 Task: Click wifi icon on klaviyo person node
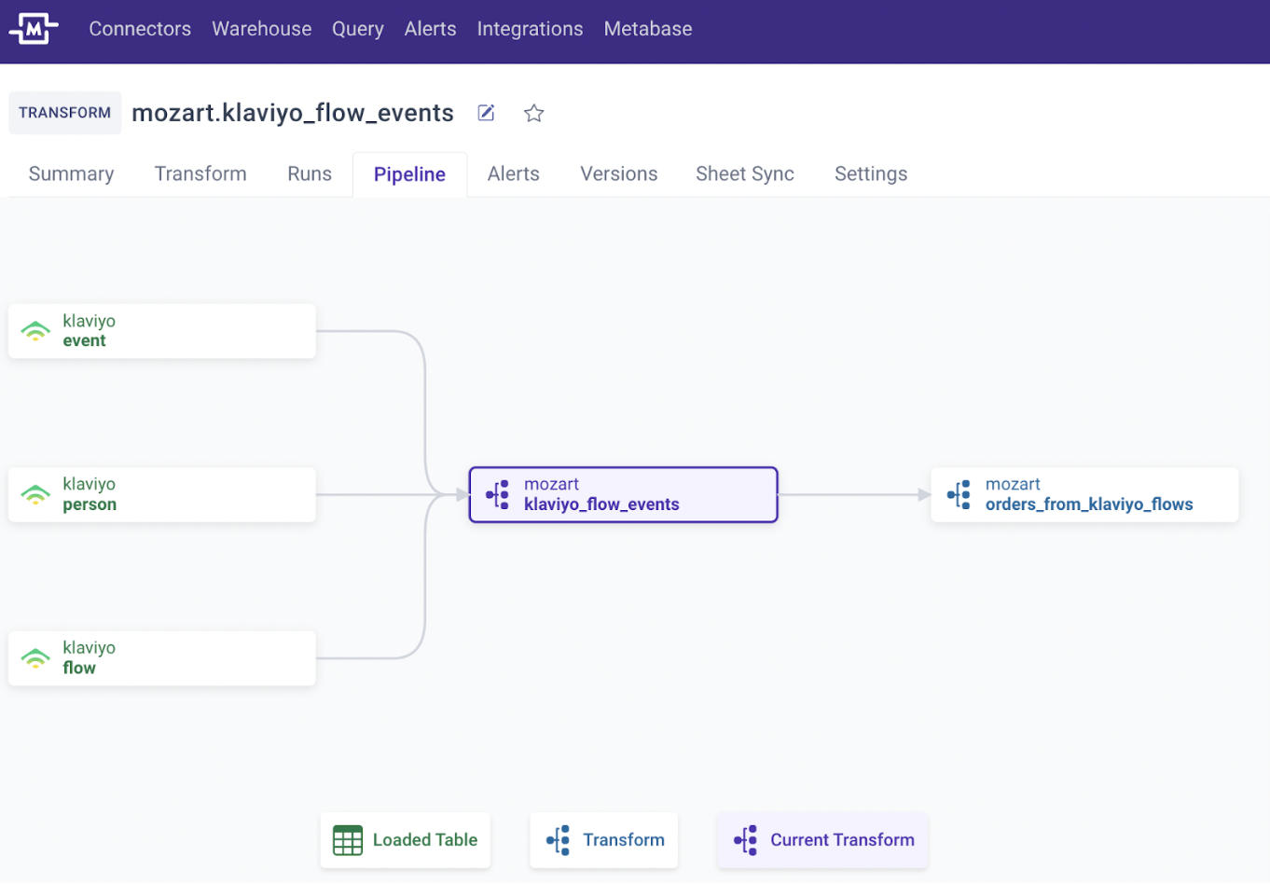[x=35, y=494]
